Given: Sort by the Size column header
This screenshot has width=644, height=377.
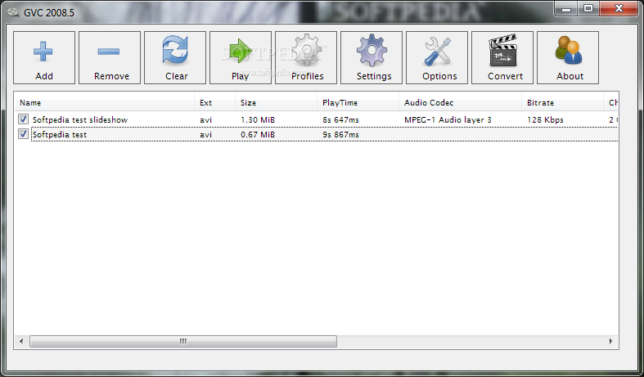Looking at the screenshot, I should click(x=276, y=103).
